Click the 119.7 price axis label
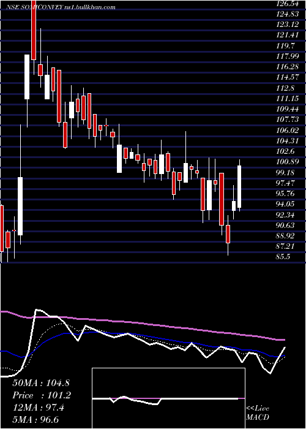The image size is (306, 429). click(x=285, y=45)
